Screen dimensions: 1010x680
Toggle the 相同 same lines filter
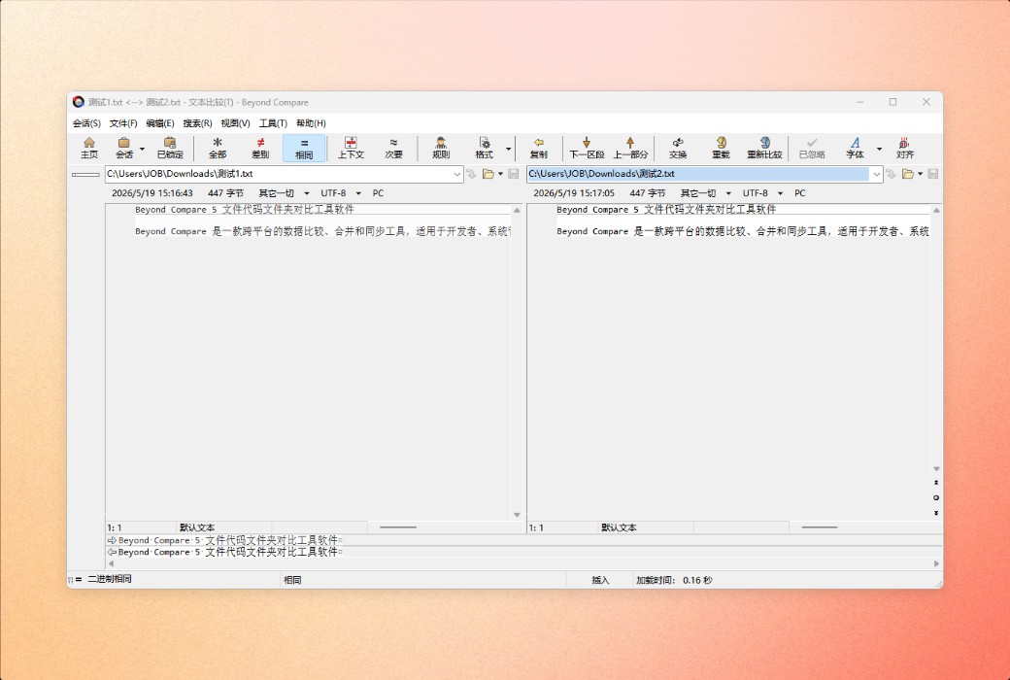304,148
